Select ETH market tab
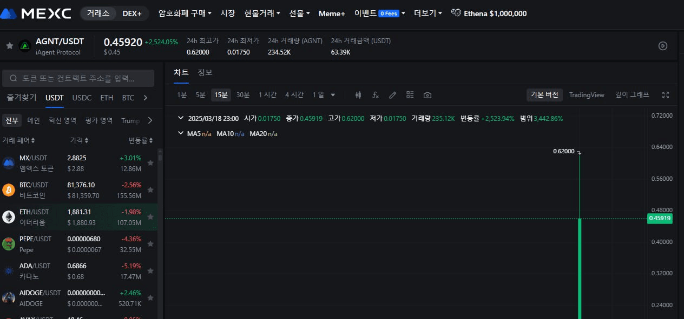Screen dimensions: 684x319 tap(107, 98)
